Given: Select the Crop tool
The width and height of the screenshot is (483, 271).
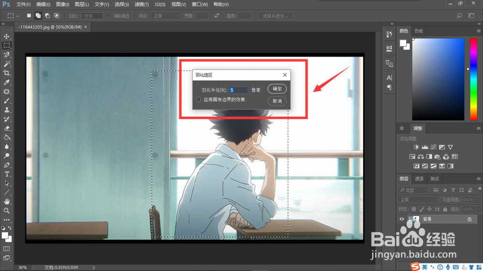Looking at the screenshot, I should (x=6, y=73).
